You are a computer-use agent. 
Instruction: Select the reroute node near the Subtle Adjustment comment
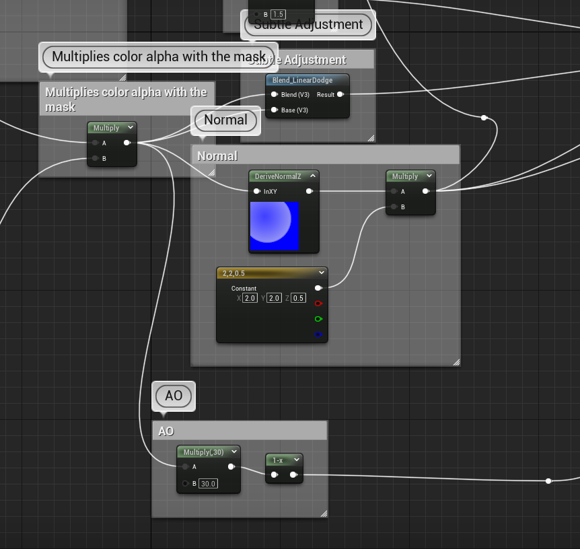coord(484,118)
